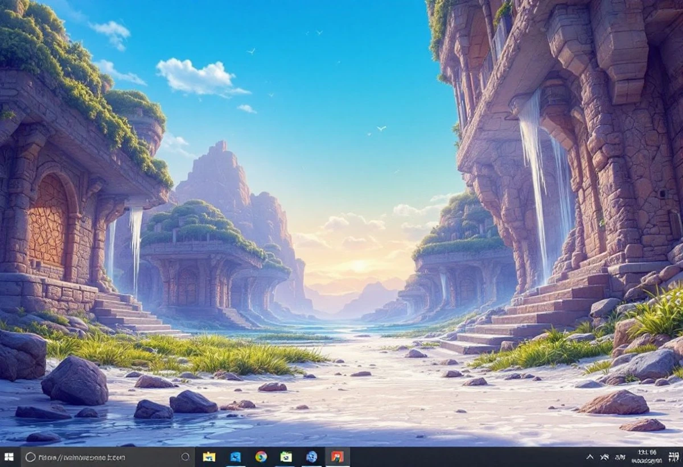Open the red-orange app on taskbar

(x=338, y=457)
